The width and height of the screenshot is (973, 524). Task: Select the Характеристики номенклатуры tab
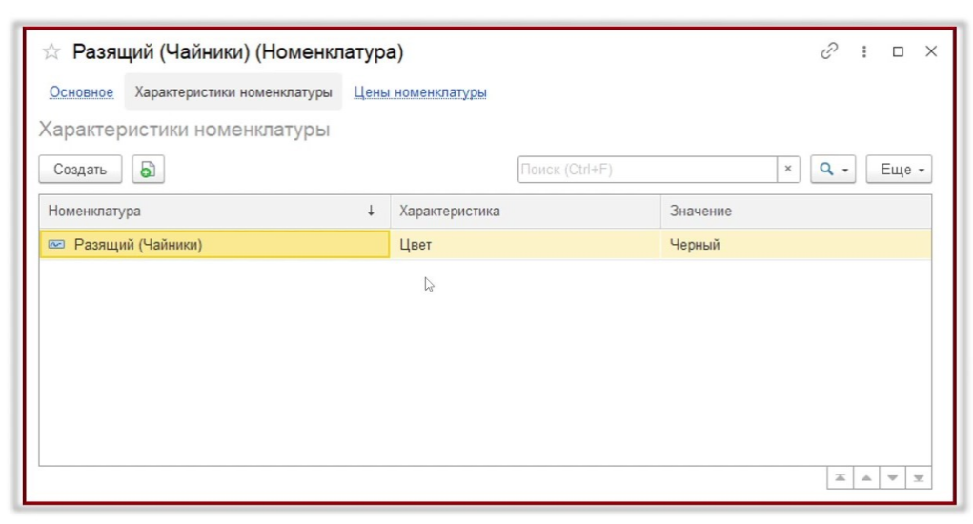(x=233, y=91)
